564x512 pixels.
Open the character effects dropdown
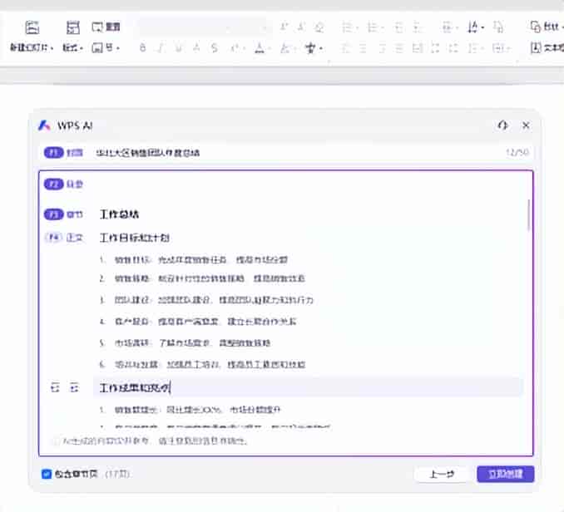(x=312, y=47)
